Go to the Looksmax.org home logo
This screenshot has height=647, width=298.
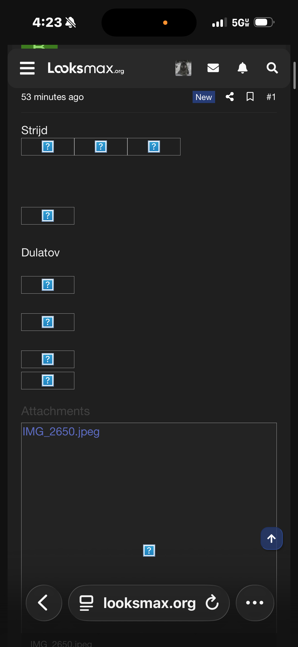coord(86,68)
